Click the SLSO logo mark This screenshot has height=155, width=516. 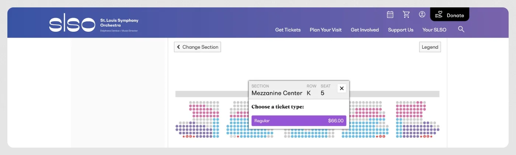(x=72, y=24)
